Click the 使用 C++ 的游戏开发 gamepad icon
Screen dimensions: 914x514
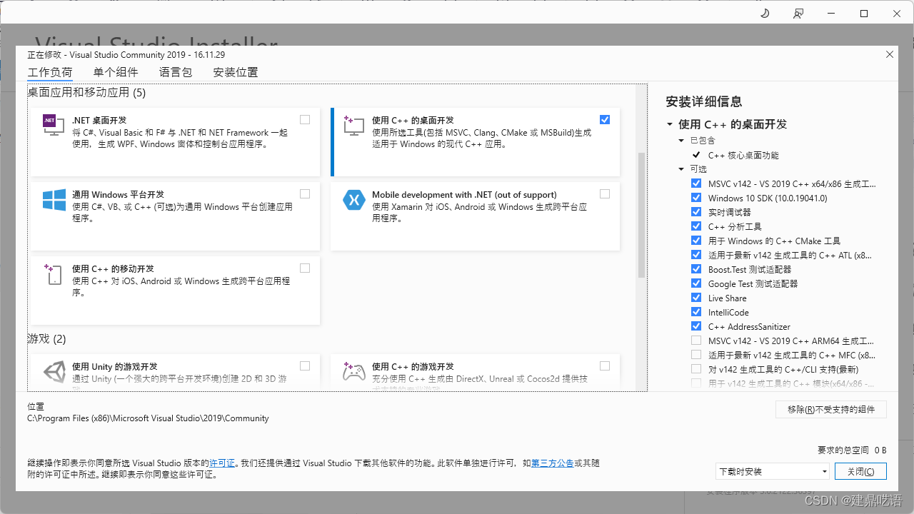pyautogui.click(x=354, y=372)
